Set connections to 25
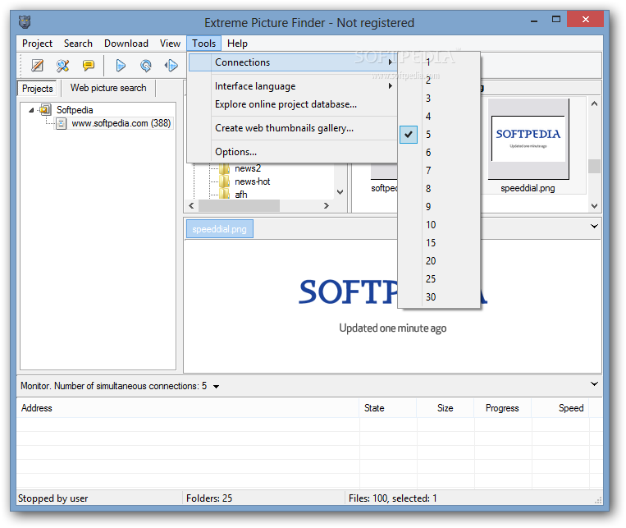Image resolution: width=626 pixels, height=528 pixels. pyautogui.click(x=439, y=278)
